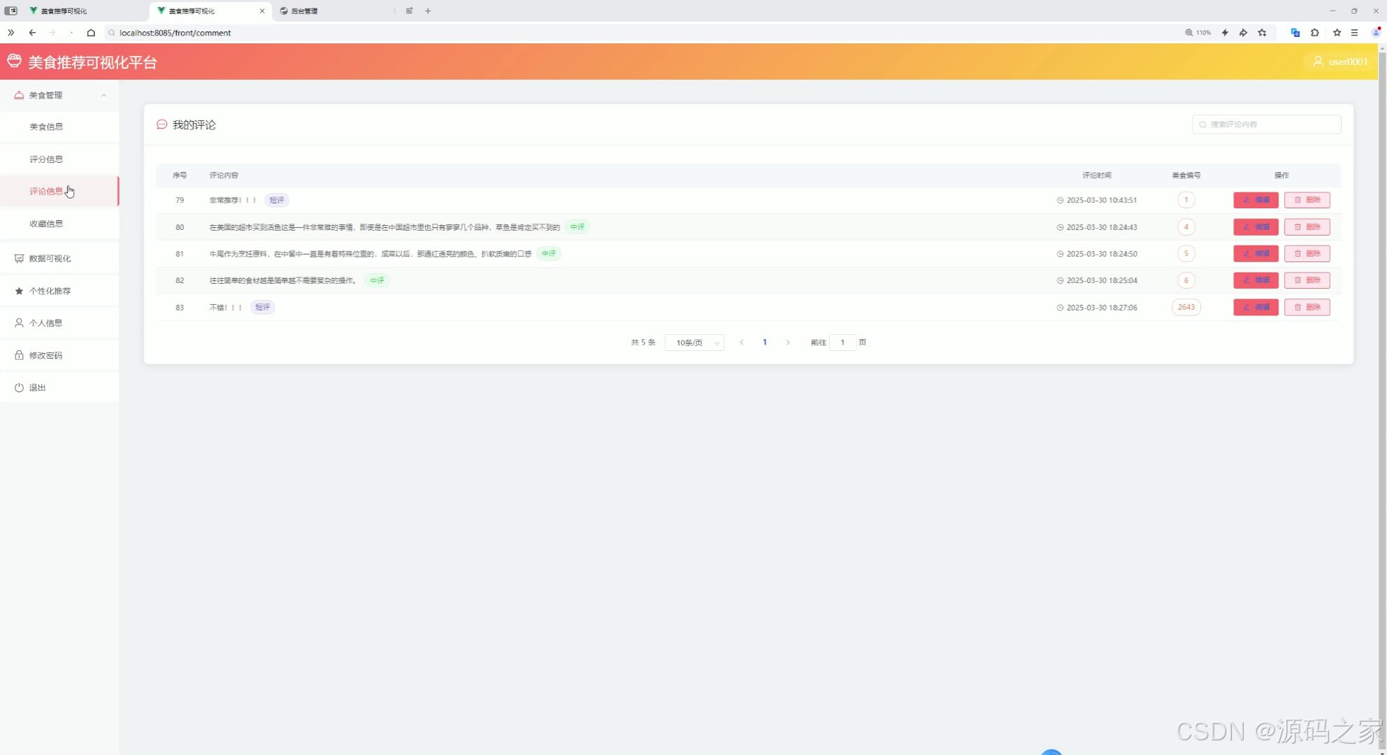Open 个人信息 in the sidebar
Image resolution: width=1387 pixels, height=755 pixels.
(x=45, y=323)
